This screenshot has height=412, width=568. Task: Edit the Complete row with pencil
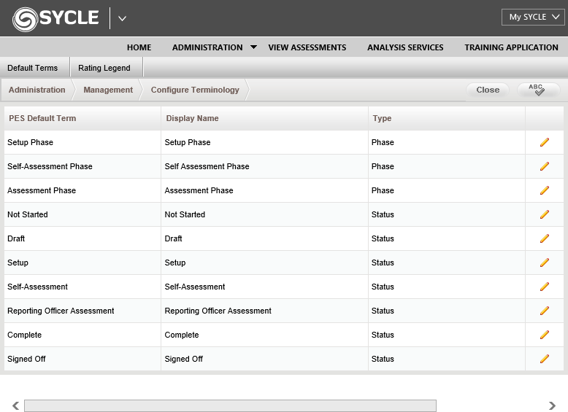click(545, 335)
